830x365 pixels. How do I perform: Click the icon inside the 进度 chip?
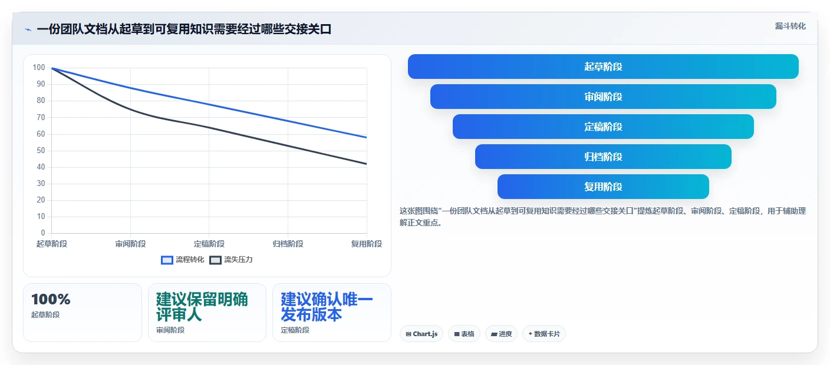(x=494, y=334)
